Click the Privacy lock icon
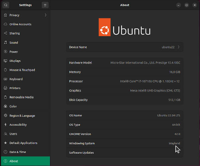 click(5, 15)
